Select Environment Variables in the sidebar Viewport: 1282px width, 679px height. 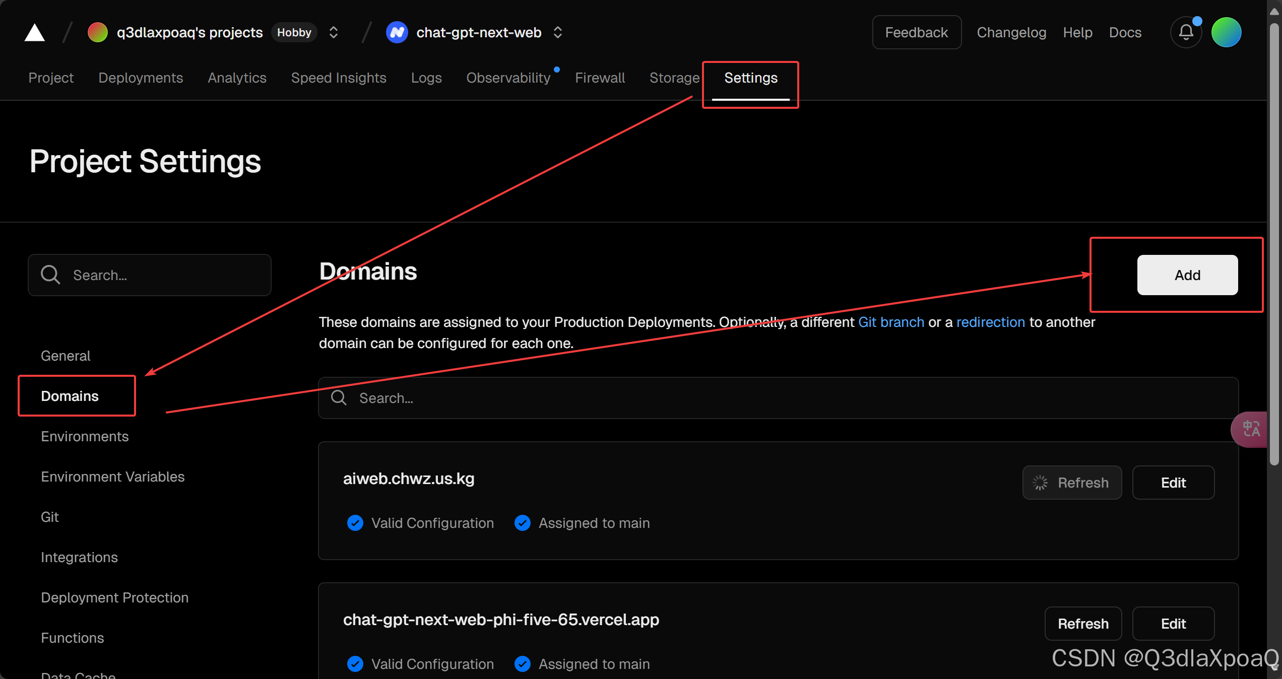113,477
